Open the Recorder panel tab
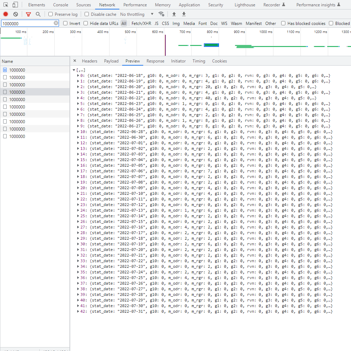 pos(274,5)
